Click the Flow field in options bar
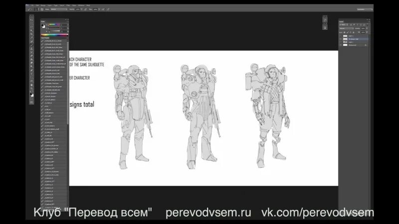This screenshot has height=224, width=399. (96, 9)
